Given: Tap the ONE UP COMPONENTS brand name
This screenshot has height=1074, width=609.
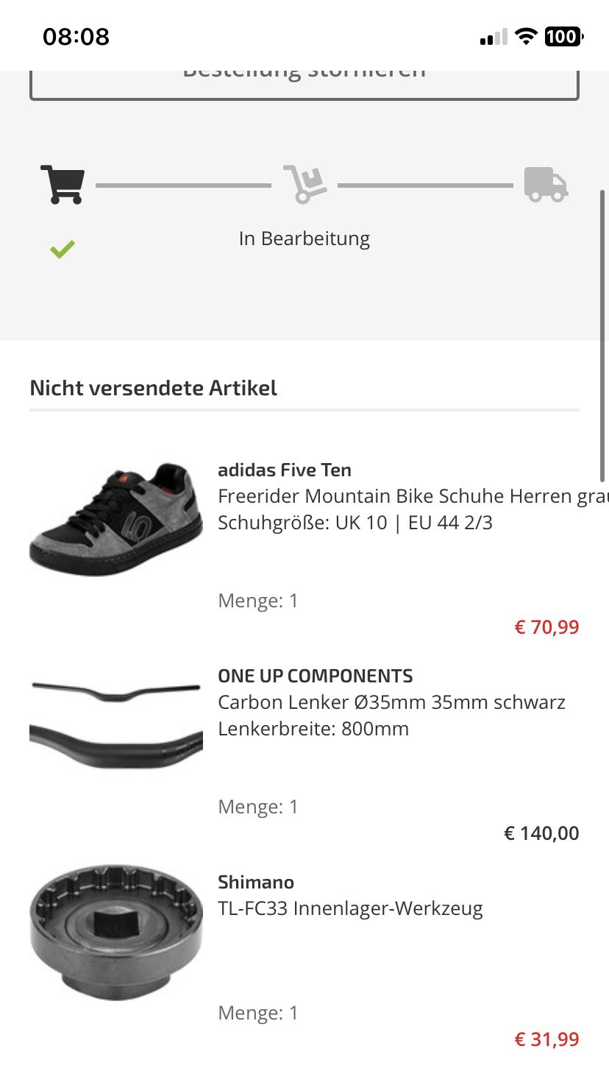Looking at the screenshot, I should 315,676.
